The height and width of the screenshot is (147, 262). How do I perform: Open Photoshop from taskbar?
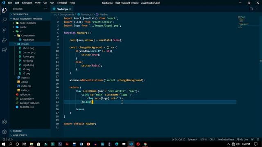60,144
